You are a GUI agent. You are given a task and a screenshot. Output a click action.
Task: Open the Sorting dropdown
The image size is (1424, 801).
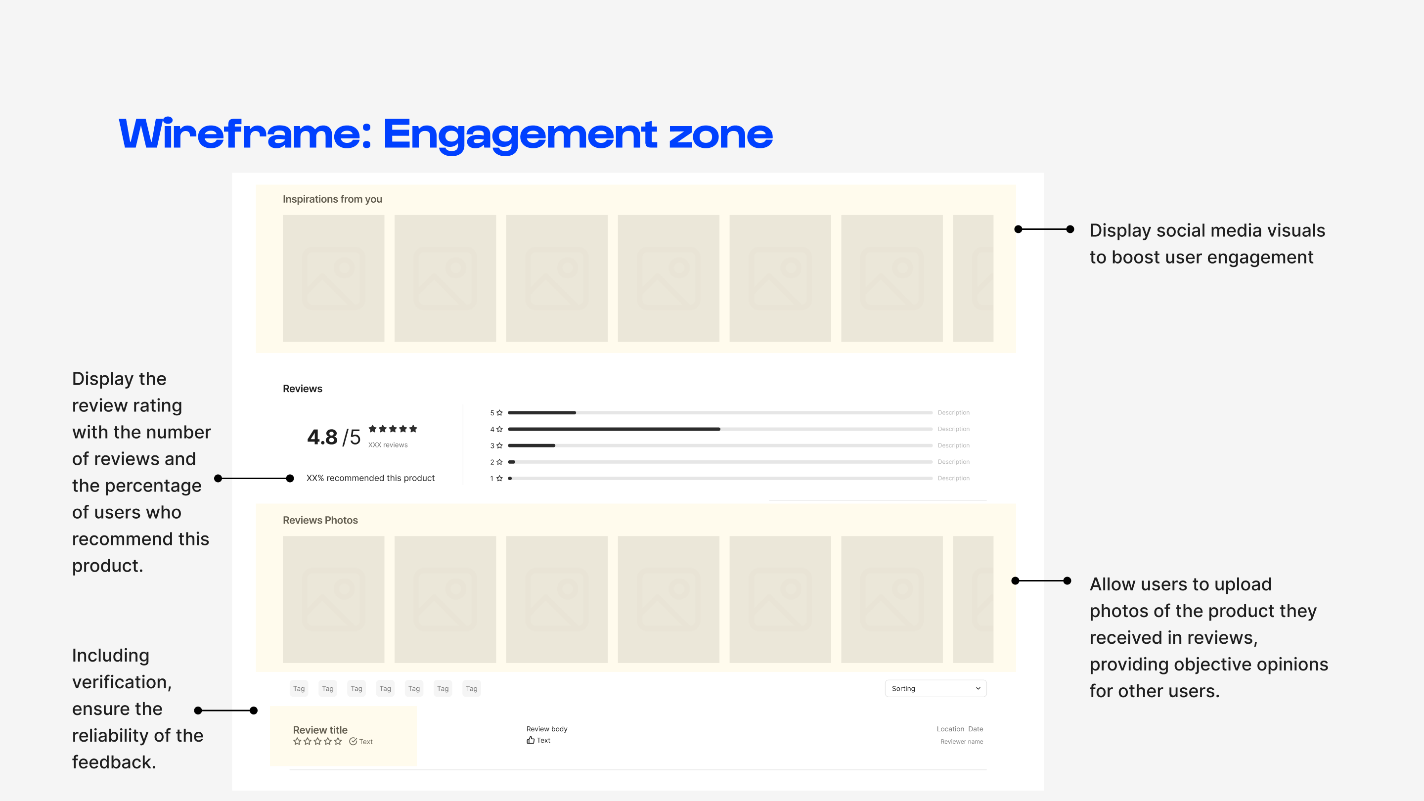click(935, 688)
